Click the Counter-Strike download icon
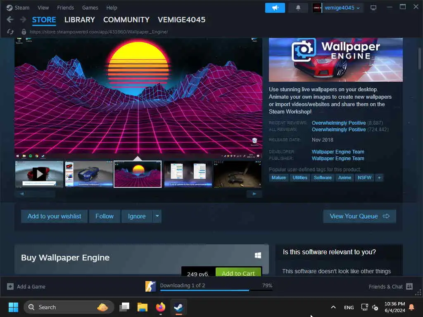The height and width of the screenshot is (317, 423). pyautogui.click(x=150, y=286)
